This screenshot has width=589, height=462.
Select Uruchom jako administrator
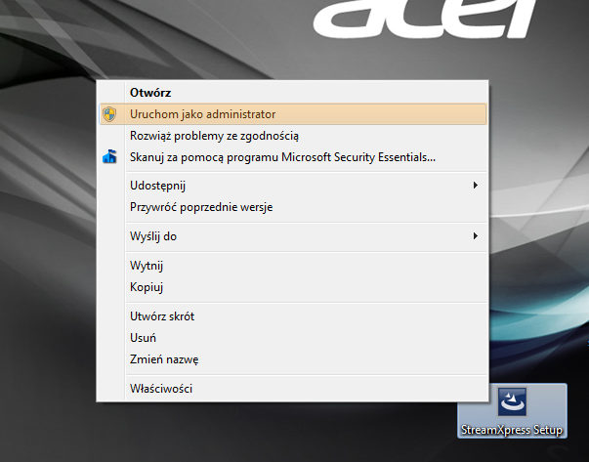click(293, 114)
